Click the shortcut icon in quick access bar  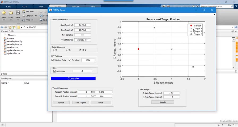(164, 7)
